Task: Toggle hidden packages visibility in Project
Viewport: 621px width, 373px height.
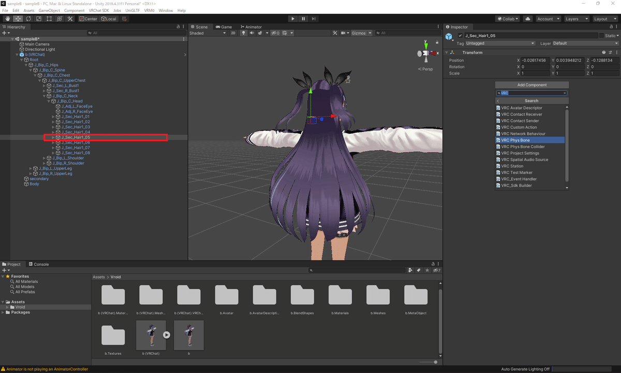Action: (436, 270)
